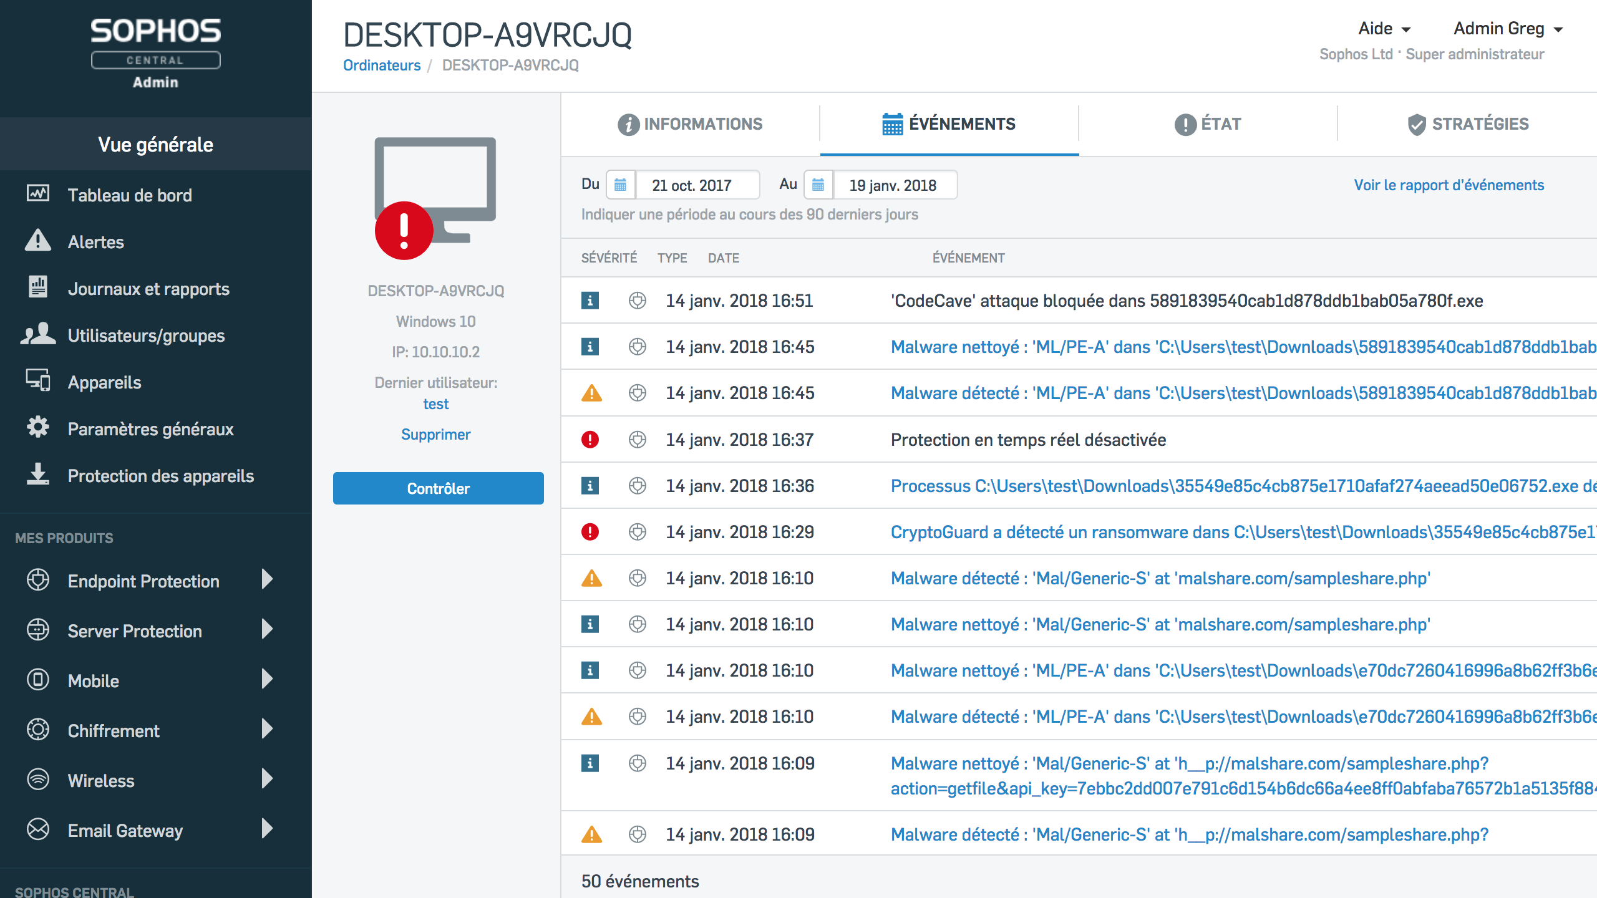1597x898 pixels.
Task: Open Voir le rapport d'événements link
Action: tap(1449, 185)
